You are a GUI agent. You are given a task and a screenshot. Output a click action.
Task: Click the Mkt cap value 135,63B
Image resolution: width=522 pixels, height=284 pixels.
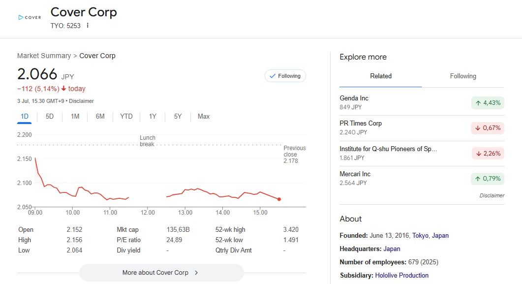pos(178,229)
